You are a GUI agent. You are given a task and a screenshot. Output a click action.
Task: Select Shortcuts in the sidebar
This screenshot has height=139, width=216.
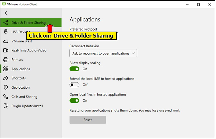31,78
